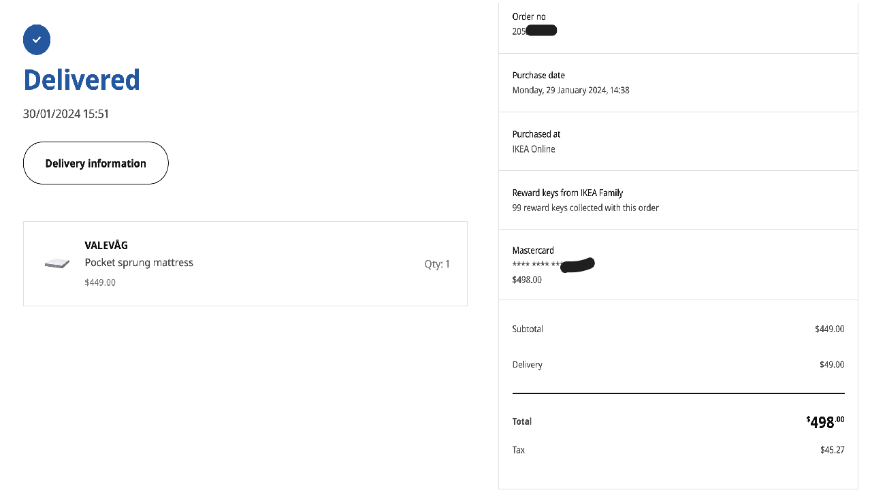Click the blue delivered checkmark icon
The image size is (887, 501).
[37, 39]
